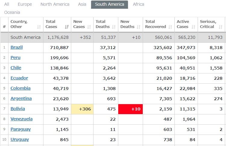
Task: Select the North America tab
Action: (55, 5)
